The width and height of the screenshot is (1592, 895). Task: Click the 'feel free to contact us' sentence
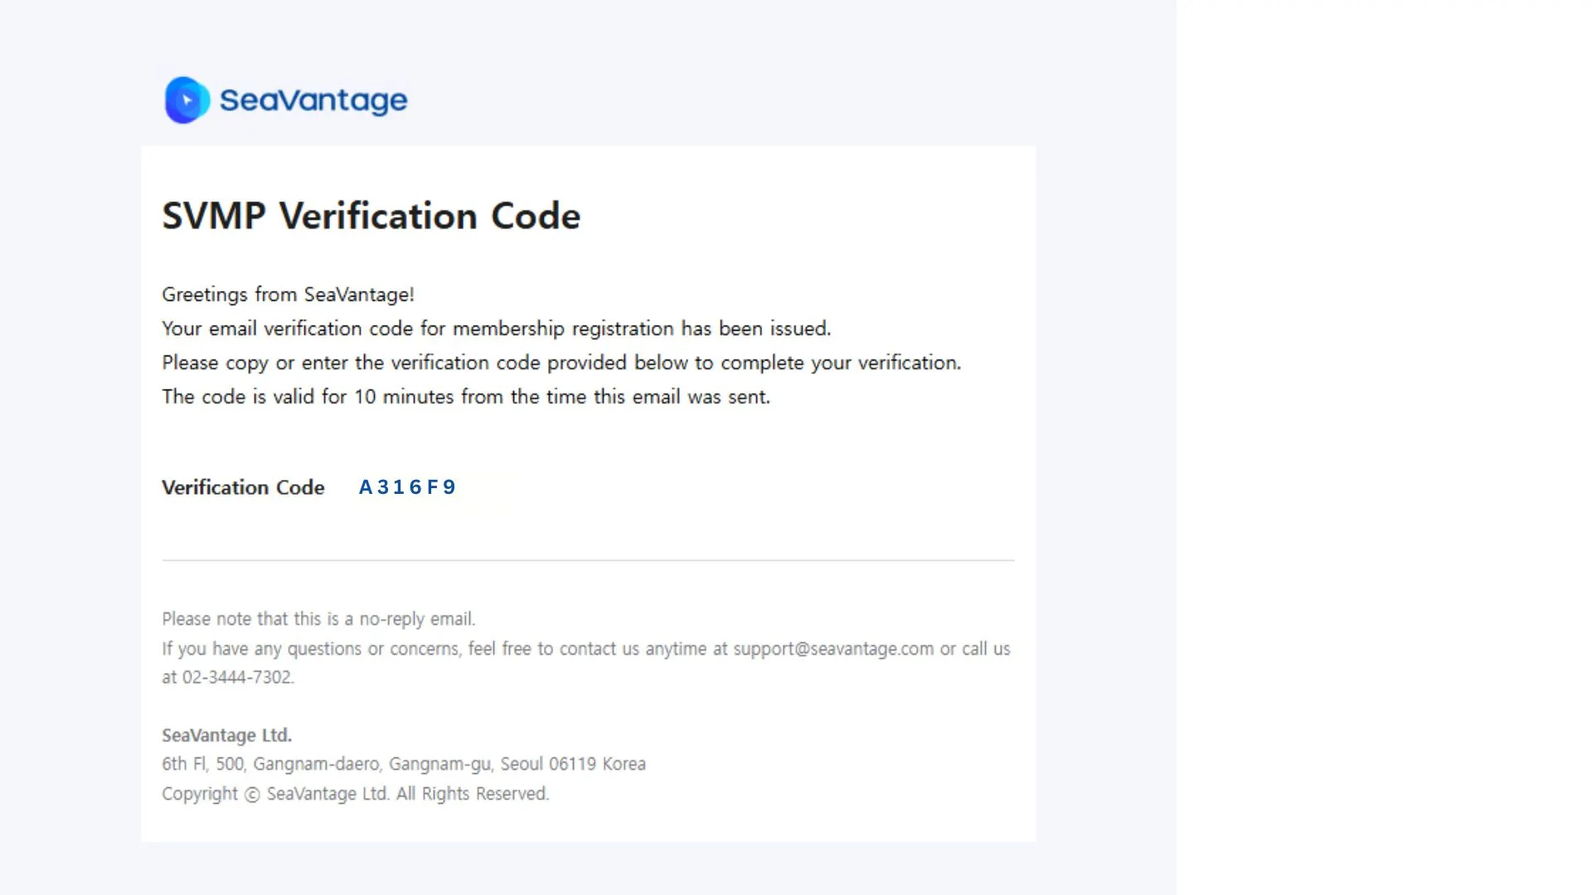(586, 663)
